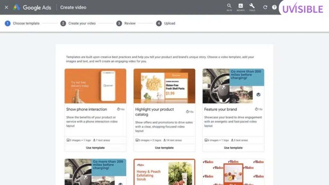Click the Feature your brand car thumbnail
The width and height of the screenshot is (329, 185).
pyautogui.click(x=233, y=86)
